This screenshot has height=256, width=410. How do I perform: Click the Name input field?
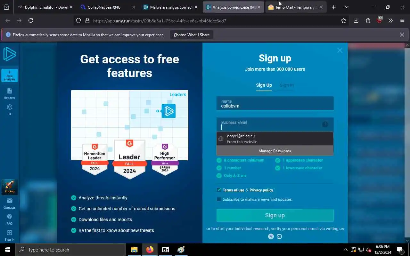click(x=275, y=103)
